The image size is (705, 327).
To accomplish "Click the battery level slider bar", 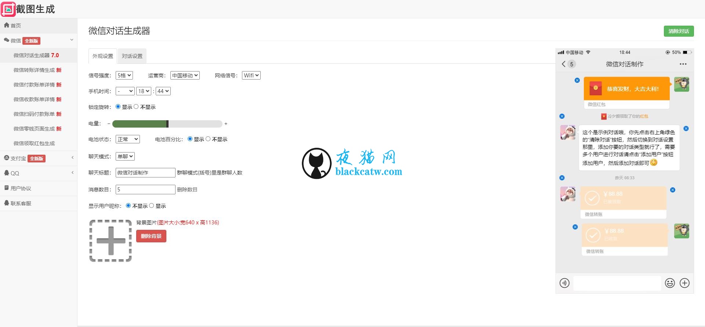I will click(x=167, y=124).
